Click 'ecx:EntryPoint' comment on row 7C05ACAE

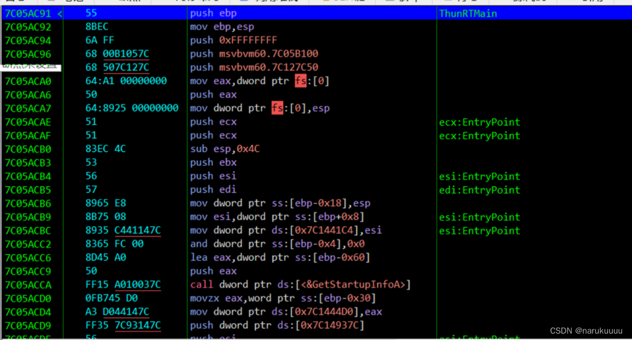pyautogui.click(x=479, y=123)
